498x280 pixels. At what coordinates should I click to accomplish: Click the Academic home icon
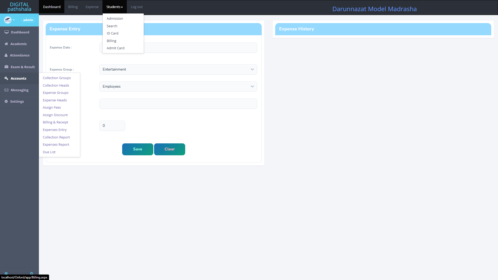[6, 44]
